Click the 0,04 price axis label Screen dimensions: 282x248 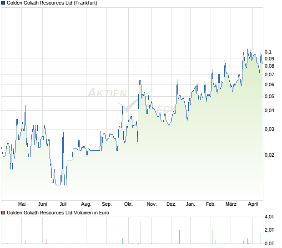(269, 110)
